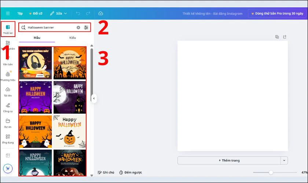308x183 pixels.
Task: Open the Văn bản text panel
Action: click(x=8, y=60)
